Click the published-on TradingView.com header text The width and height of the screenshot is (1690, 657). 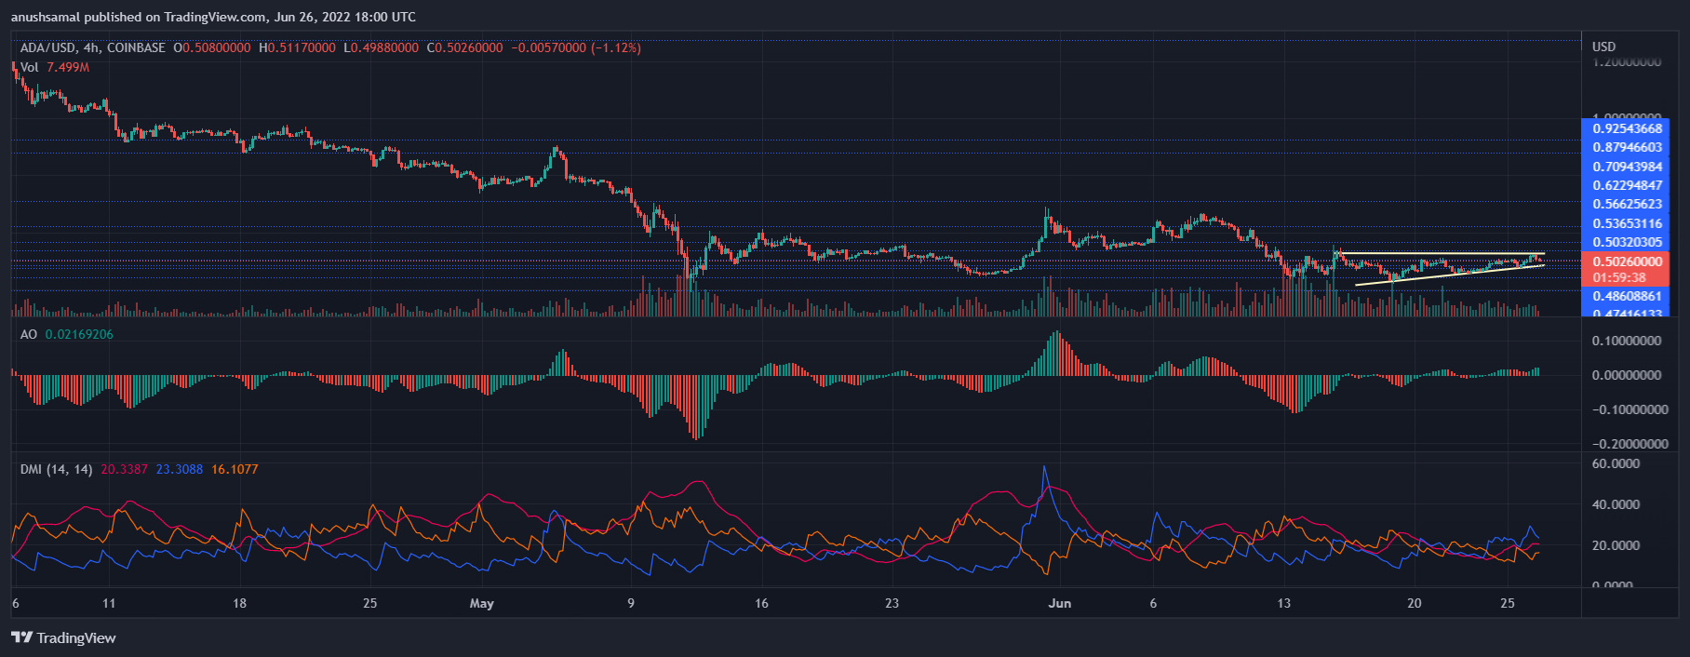pyautogui.click(x=213, y=17)
